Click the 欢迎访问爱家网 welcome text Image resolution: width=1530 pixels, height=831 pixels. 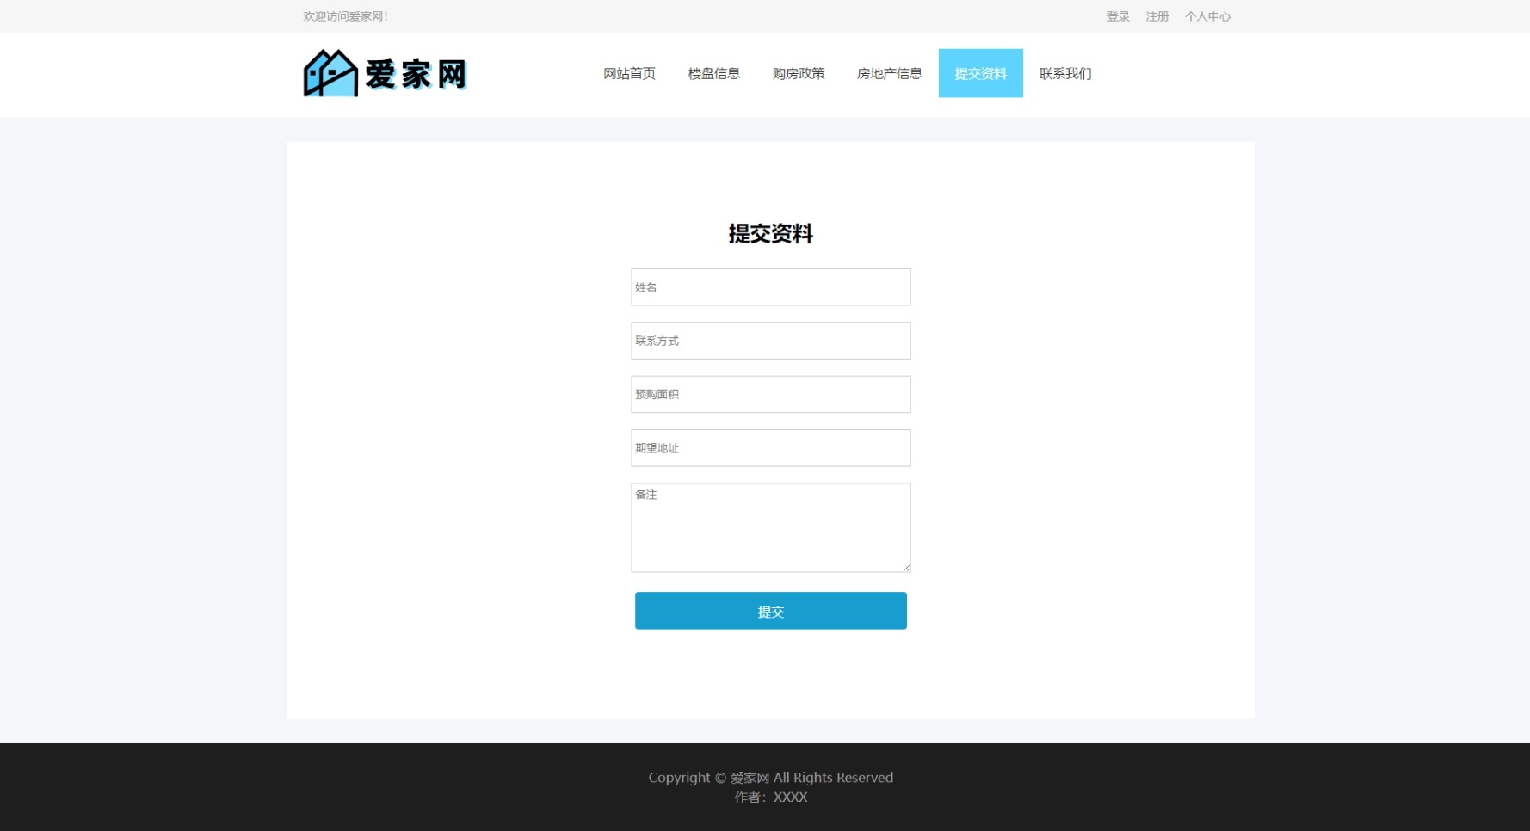coord(345,16)
